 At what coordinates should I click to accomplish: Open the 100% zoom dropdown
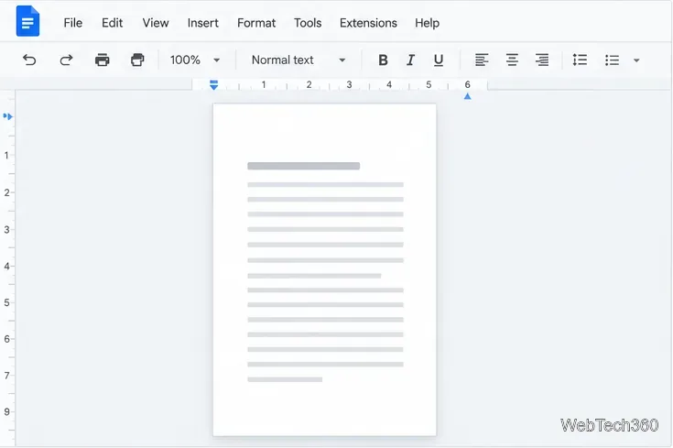195,60
